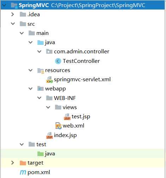Select the SpringMVC project name
The image size is (166, 178).
pos(34,5)
